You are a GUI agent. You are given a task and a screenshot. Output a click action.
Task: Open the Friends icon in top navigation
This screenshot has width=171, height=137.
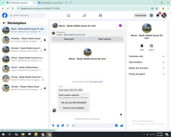(84, 15)
